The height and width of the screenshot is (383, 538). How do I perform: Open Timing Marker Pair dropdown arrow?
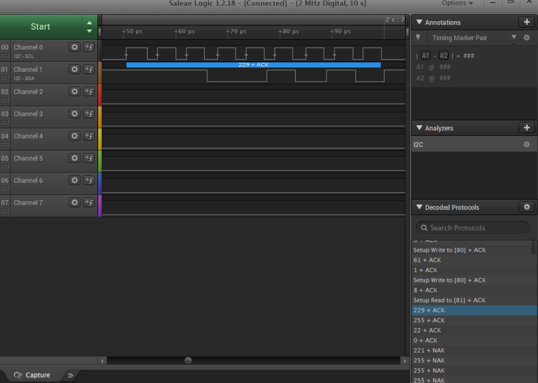514,37
